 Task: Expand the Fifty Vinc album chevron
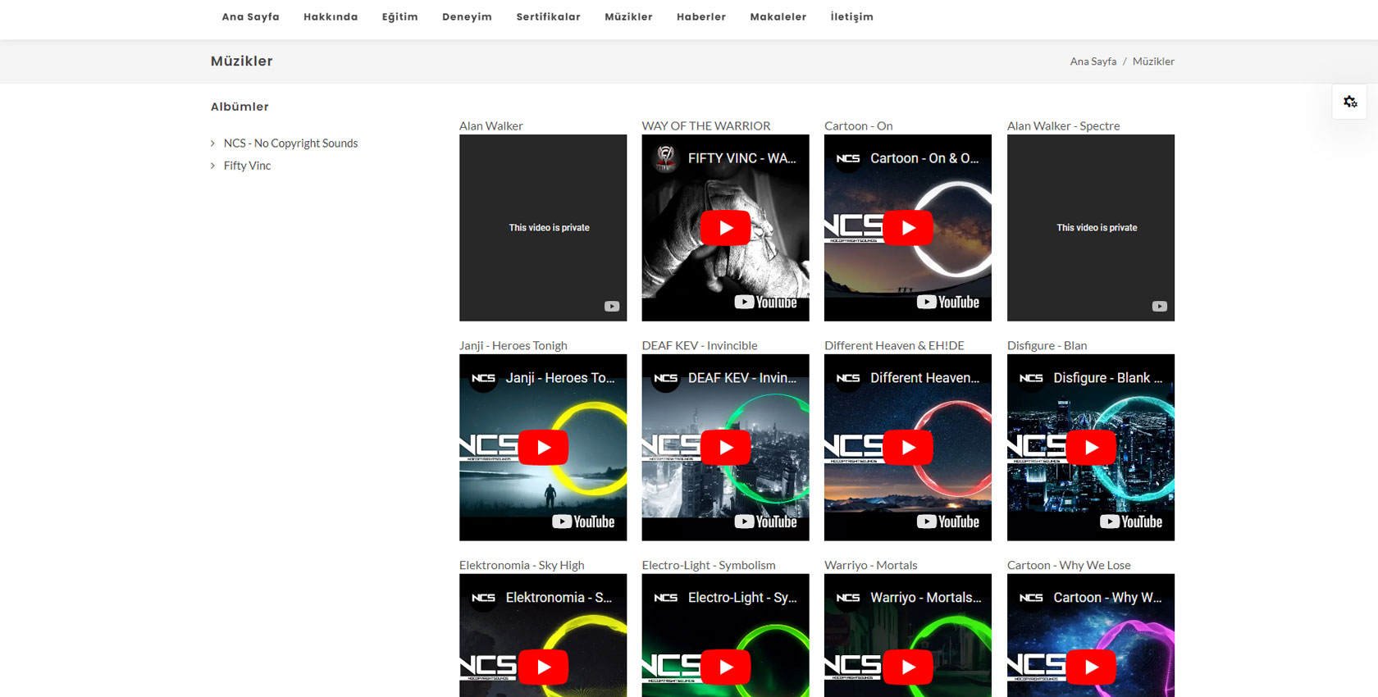(213, 166)
